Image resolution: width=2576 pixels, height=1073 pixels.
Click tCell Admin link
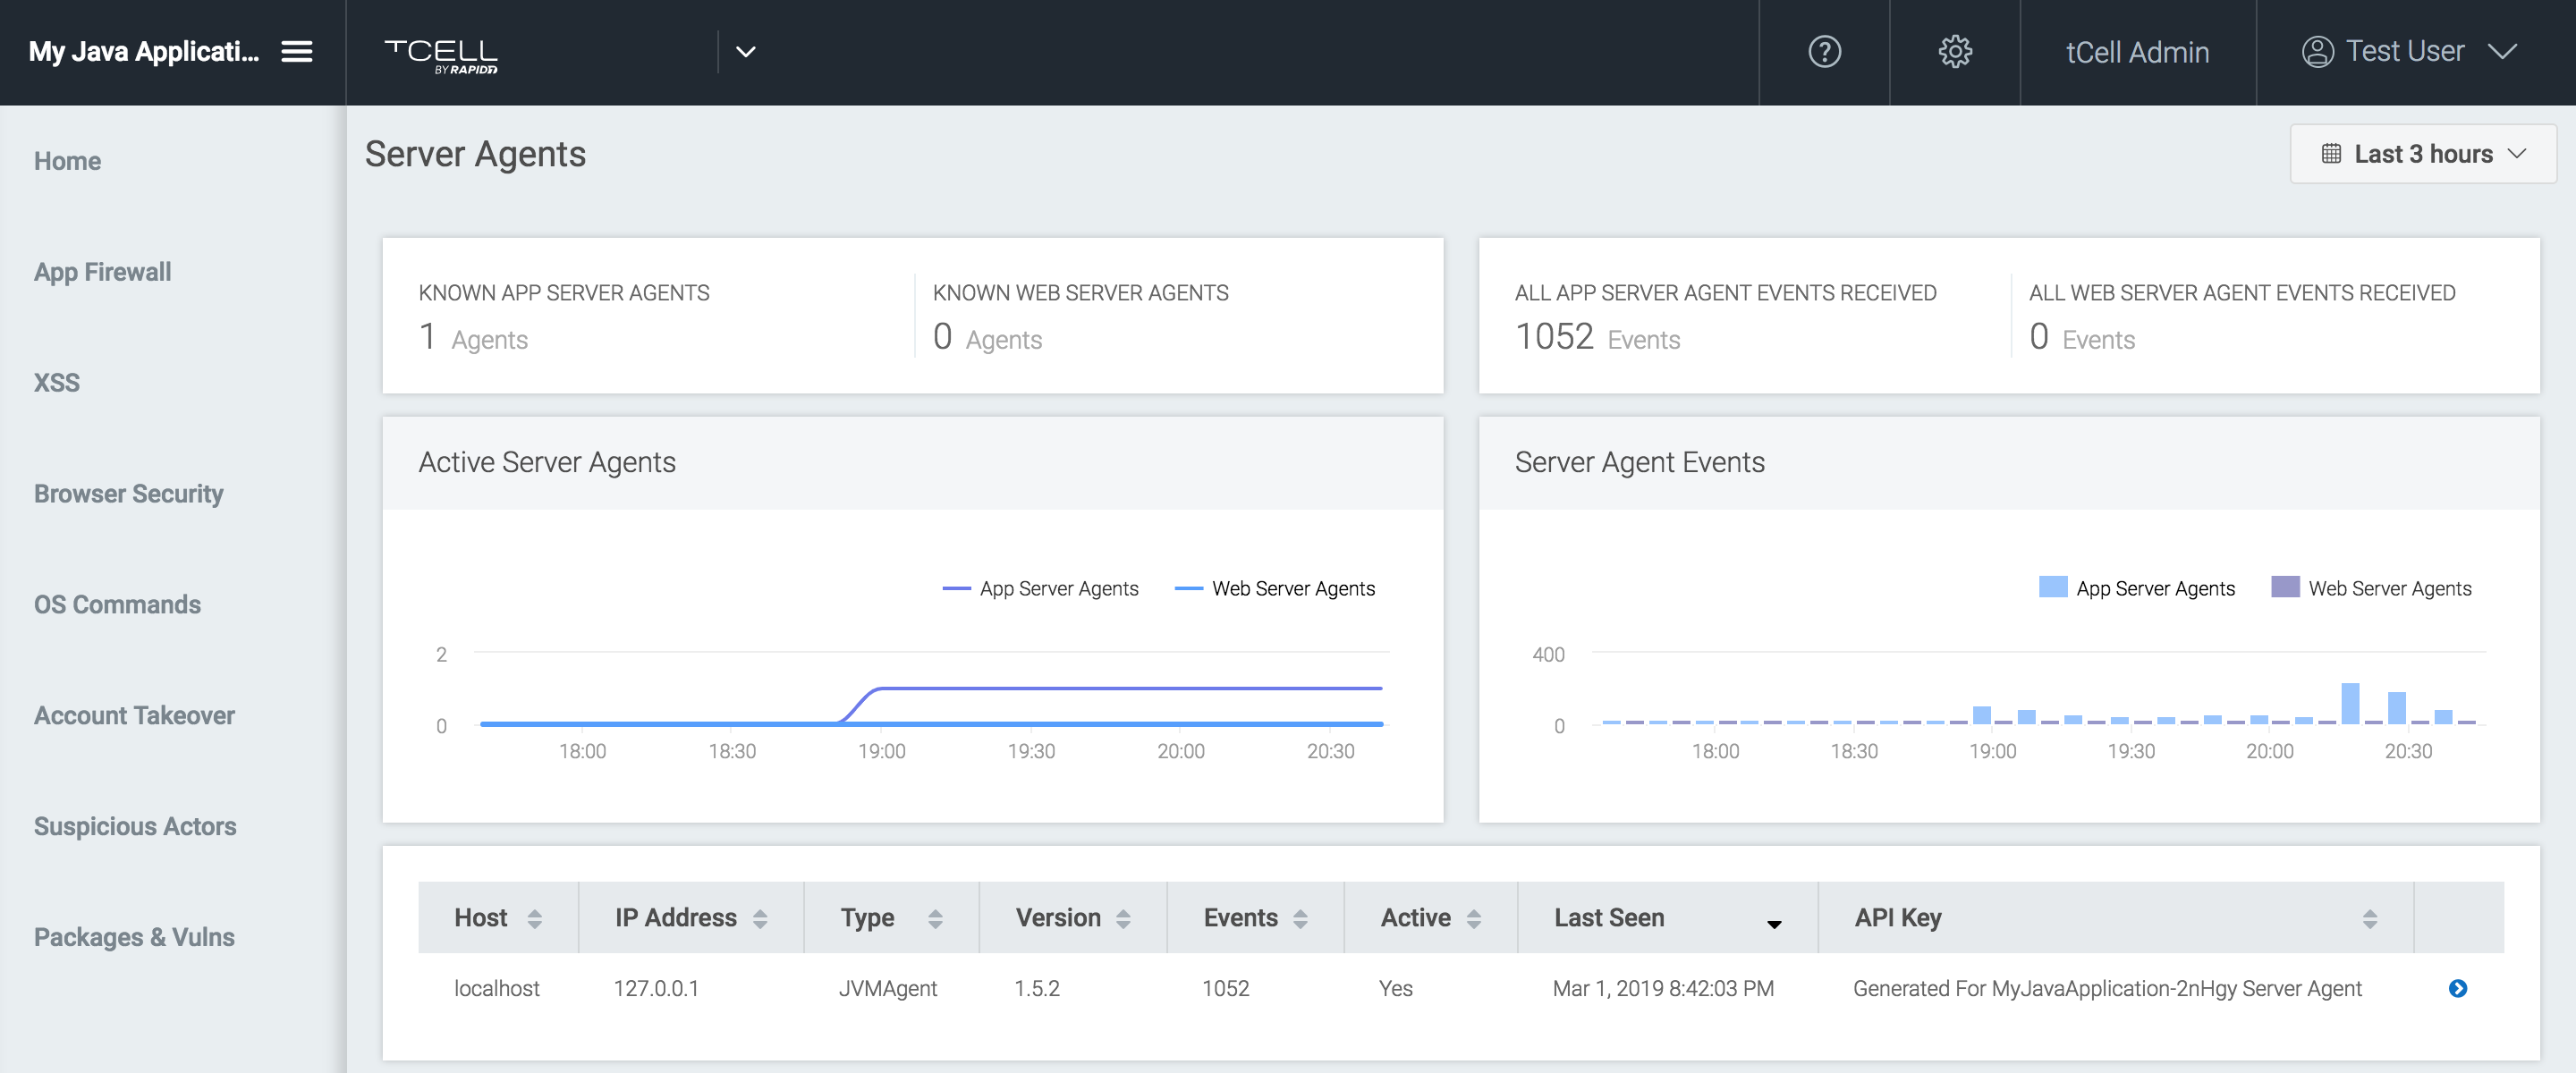pyautogui.click(x=2137, y=52)
